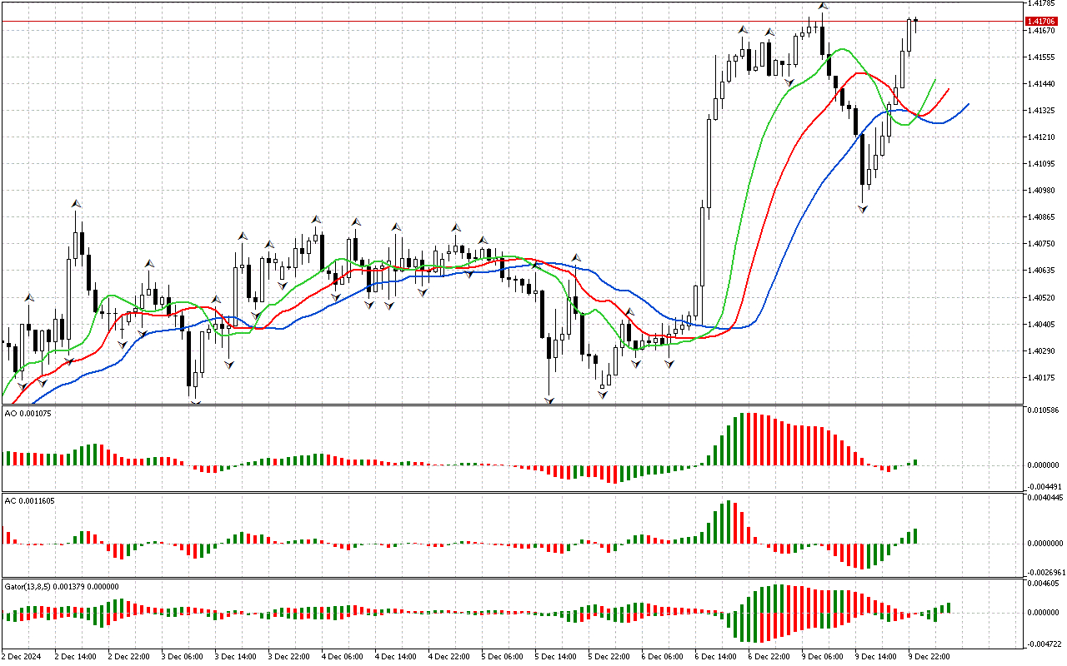Screen dimensions: 1067x666
Task: Click the zero level label in AO panel
Action: tap(1044, 465)
